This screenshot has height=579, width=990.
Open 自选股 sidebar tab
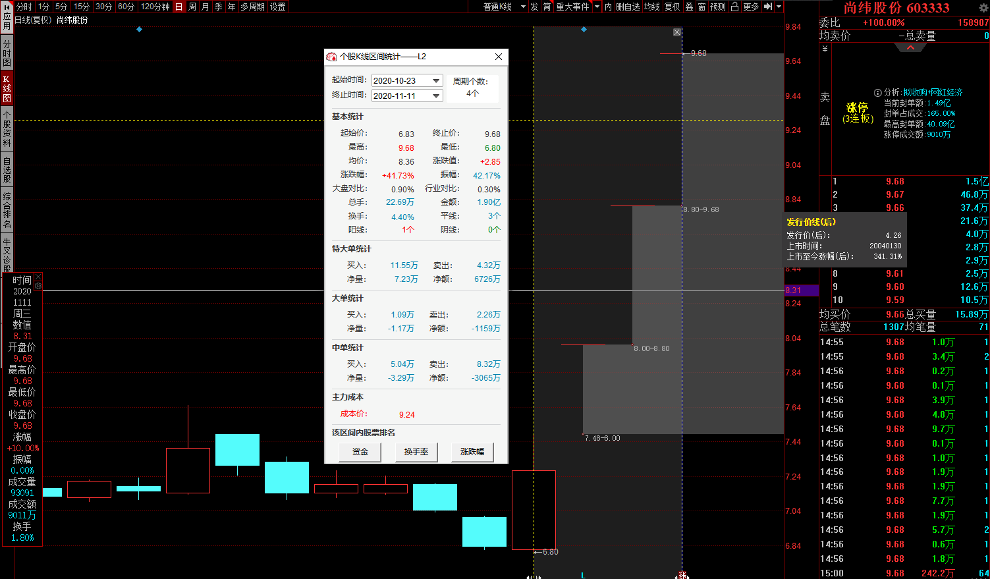[x=7, y=169]
